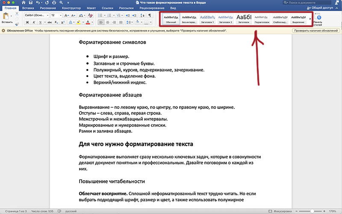This screenshot has height=214, width=342.
Task: Align text to the right
Action: coord(114,22)
